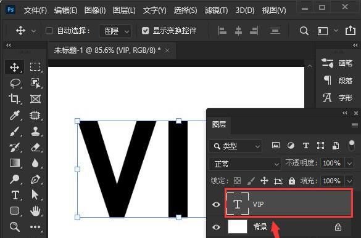Click align left edges icon

pyautogui.click(x=222, y=31)
